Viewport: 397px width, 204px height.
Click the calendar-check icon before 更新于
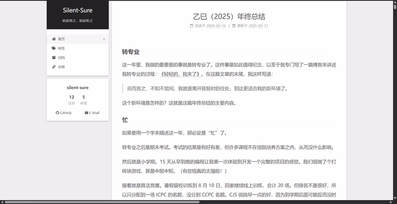[233, 26]
